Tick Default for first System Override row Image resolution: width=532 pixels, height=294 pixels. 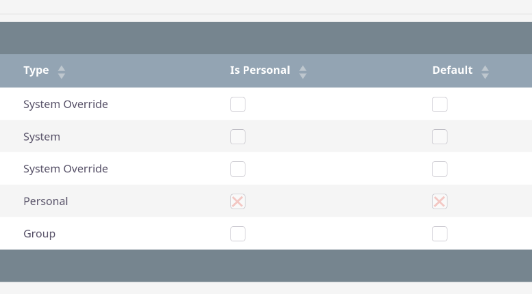tap(440, 105)
